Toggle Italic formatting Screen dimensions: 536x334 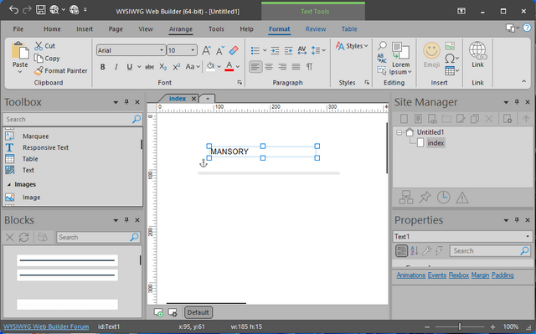[x=116, y=67]
